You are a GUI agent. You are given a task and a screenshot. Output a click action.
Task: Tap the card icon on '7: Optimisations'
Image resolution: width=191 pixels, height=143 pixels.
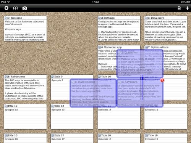[x=146, y=47]
